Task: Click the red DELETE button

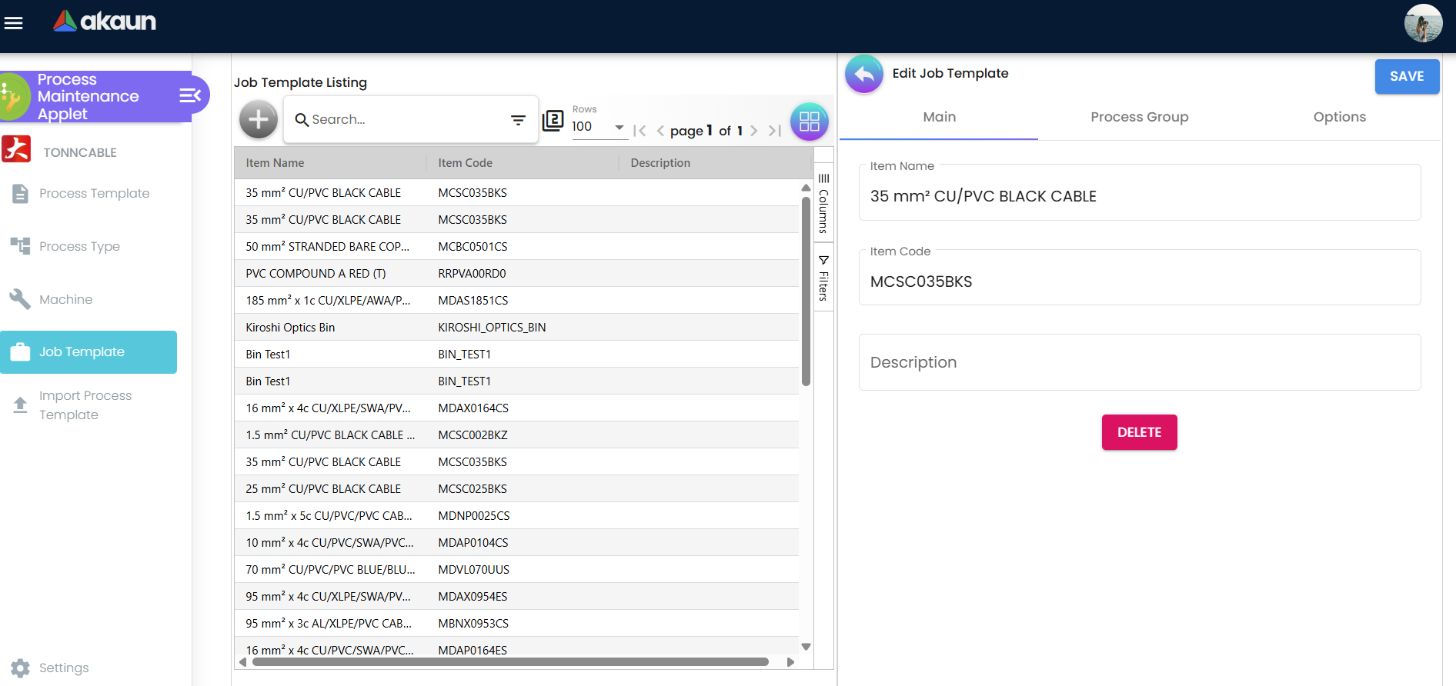Action: pos(1139,432)
